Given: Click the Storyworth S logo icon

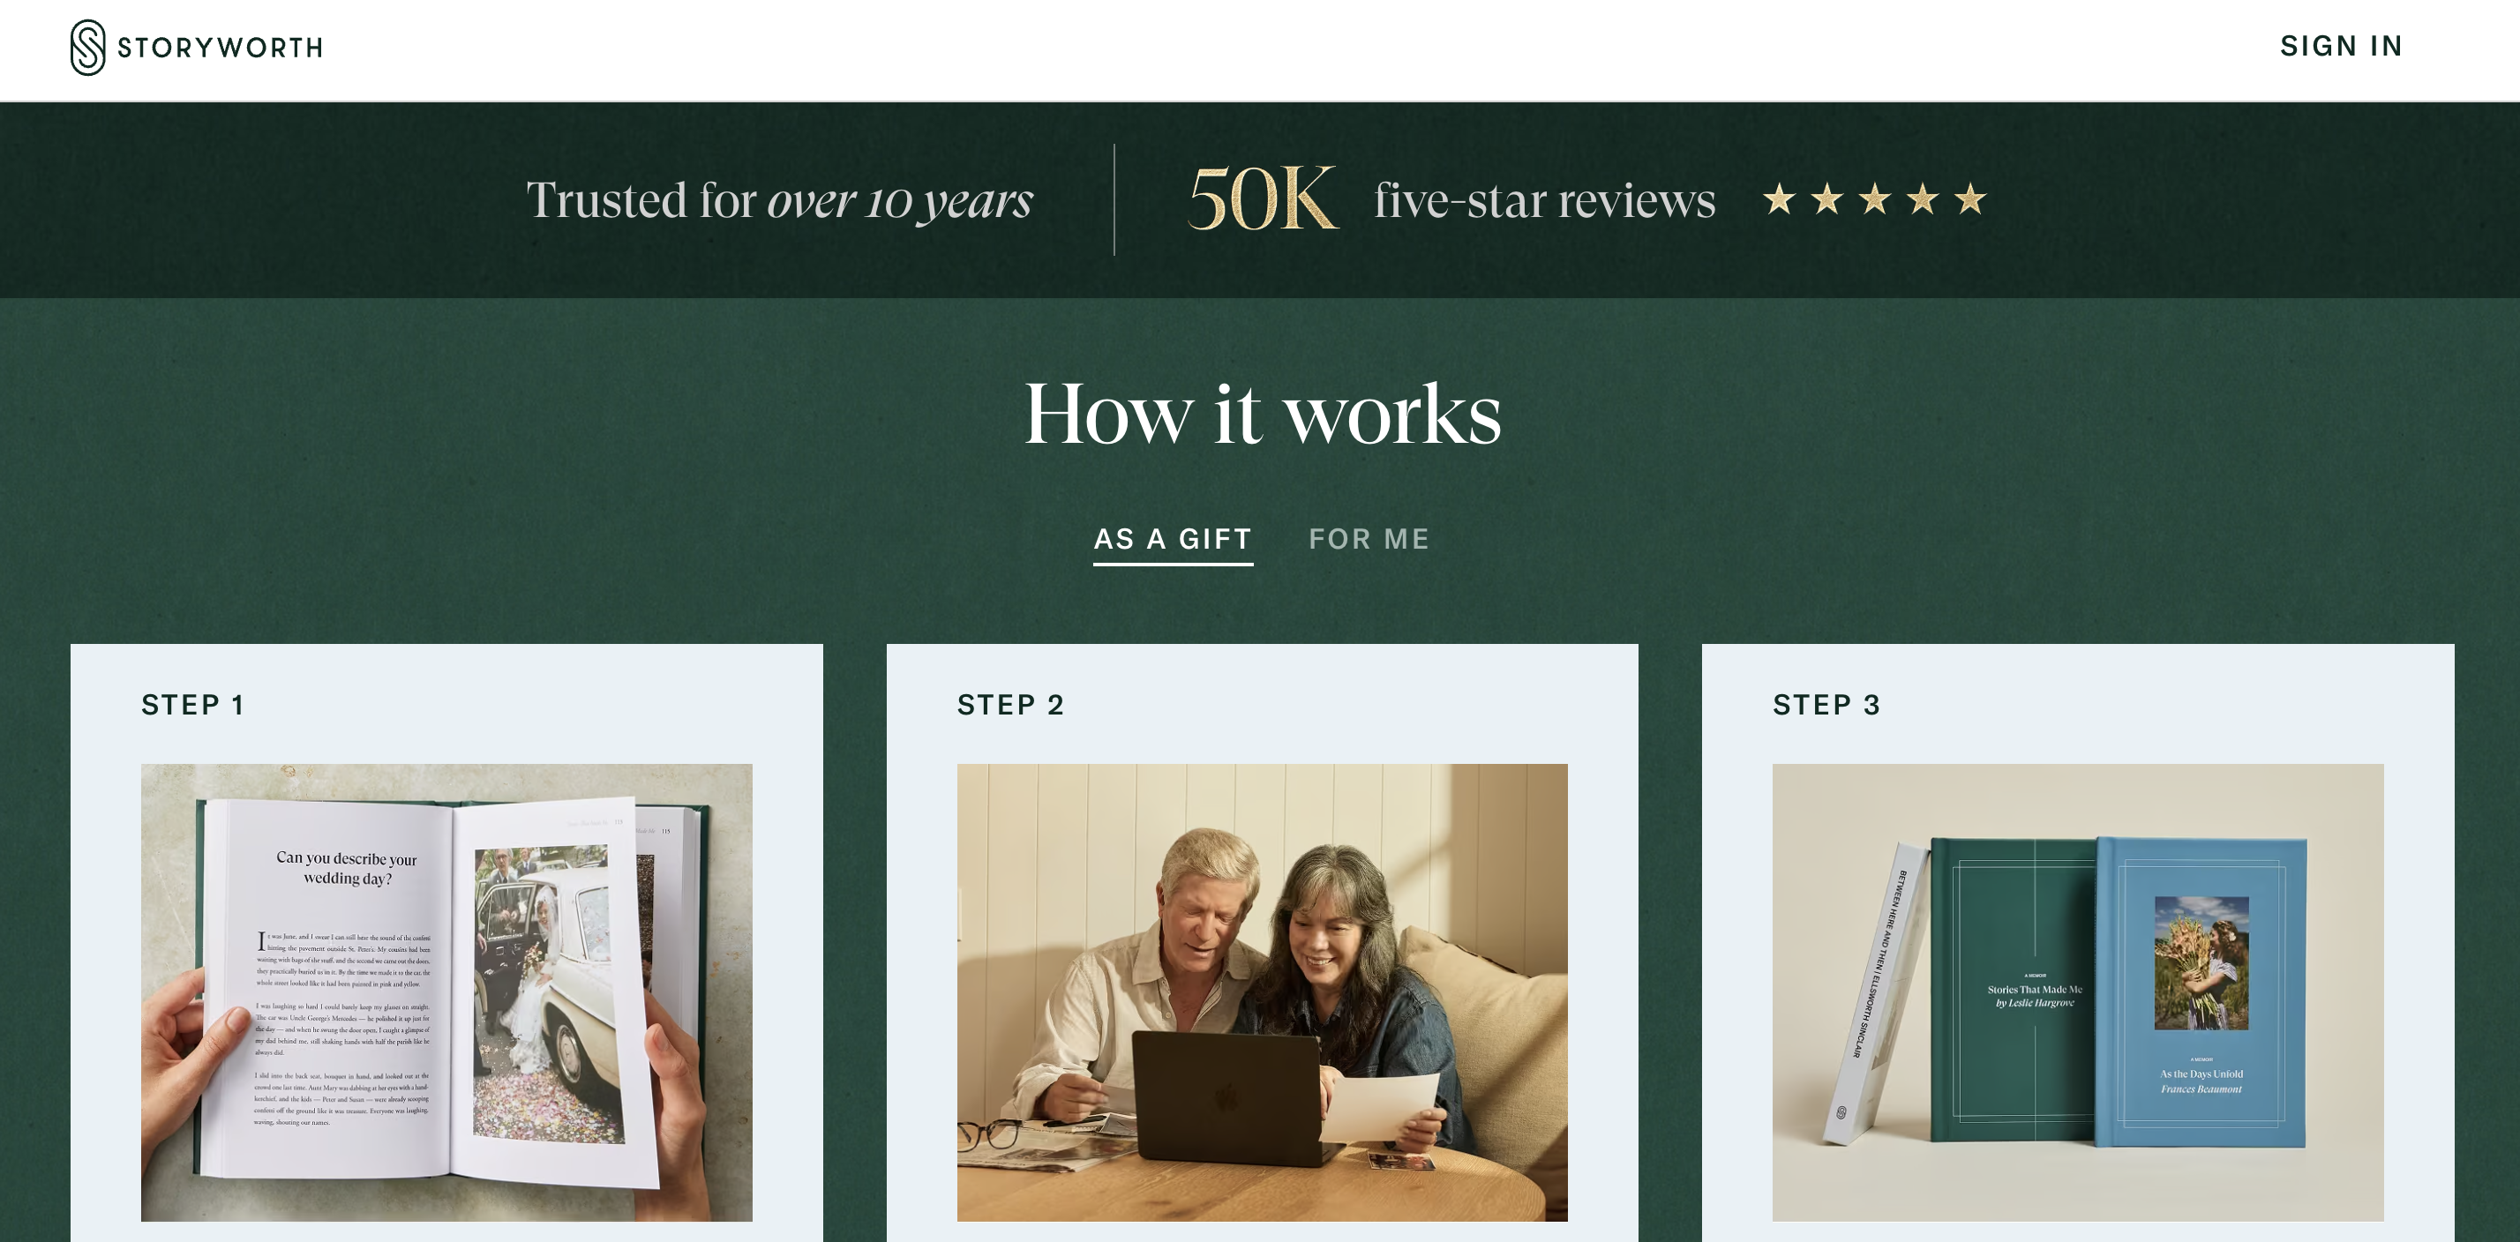Looking at the screenshot, I should (87, 47).
